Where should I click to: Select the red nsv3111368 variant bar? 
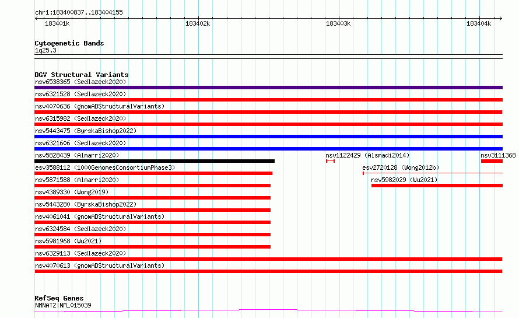(492, 161)
